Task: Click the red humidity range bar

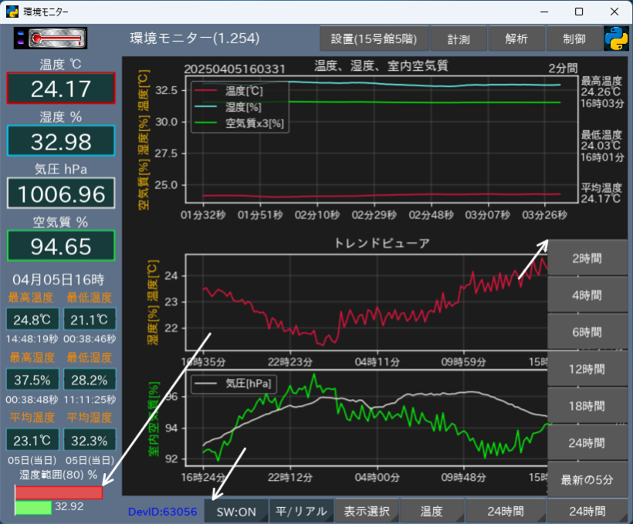Action: (59, 492)
